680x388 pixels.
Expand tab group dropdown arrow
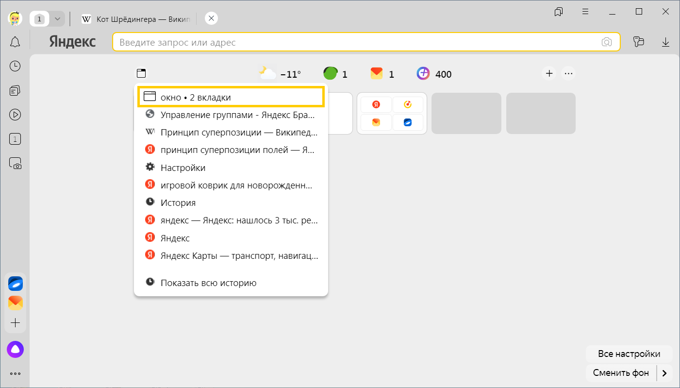(x=57, y=19)
